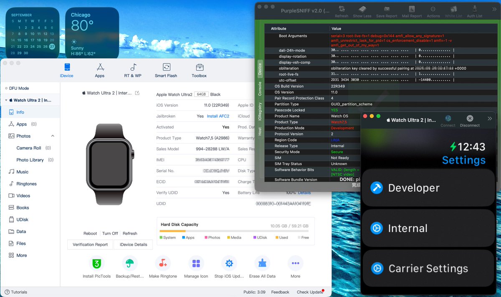
Task: Click Refresh in PurpleSNIFF toolbar
Action: coord(342,12)
